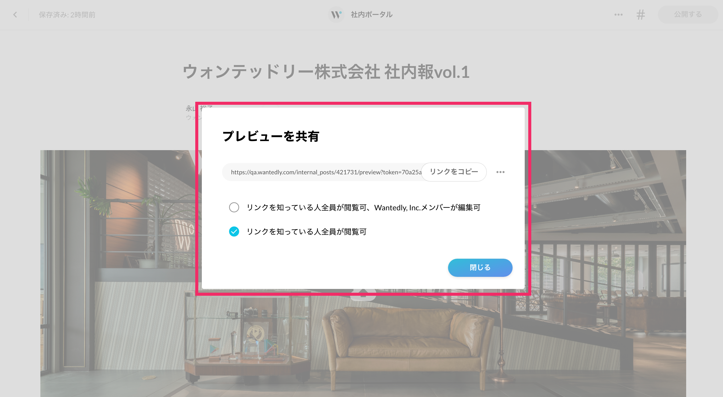Click the Wantedly W logo icon
The width and height of the screenshot is (723, 397).
(x=336, y=15)
